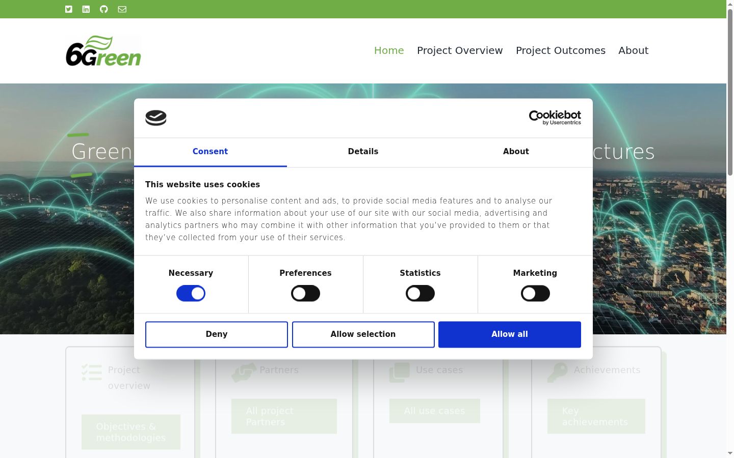Toggle the Necessary cookies switch

coord(191,294)
